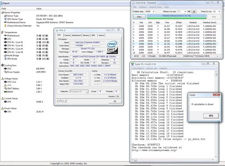225x166 pixels.
Task: Click the Time column header in LinX
Action: tap(167, 23)
